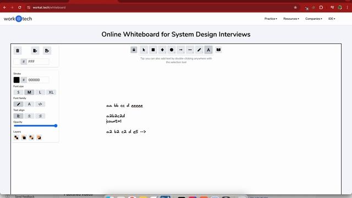Click bring to front layer icon
This screenshot has height=198, width=352.
[x=31, y=137]
